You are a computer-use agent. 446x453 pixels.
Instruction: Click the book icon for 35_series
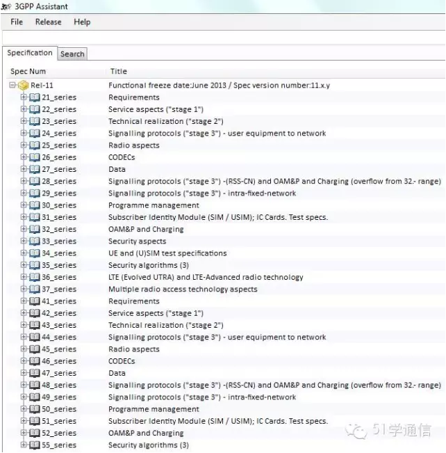(35, 265)
